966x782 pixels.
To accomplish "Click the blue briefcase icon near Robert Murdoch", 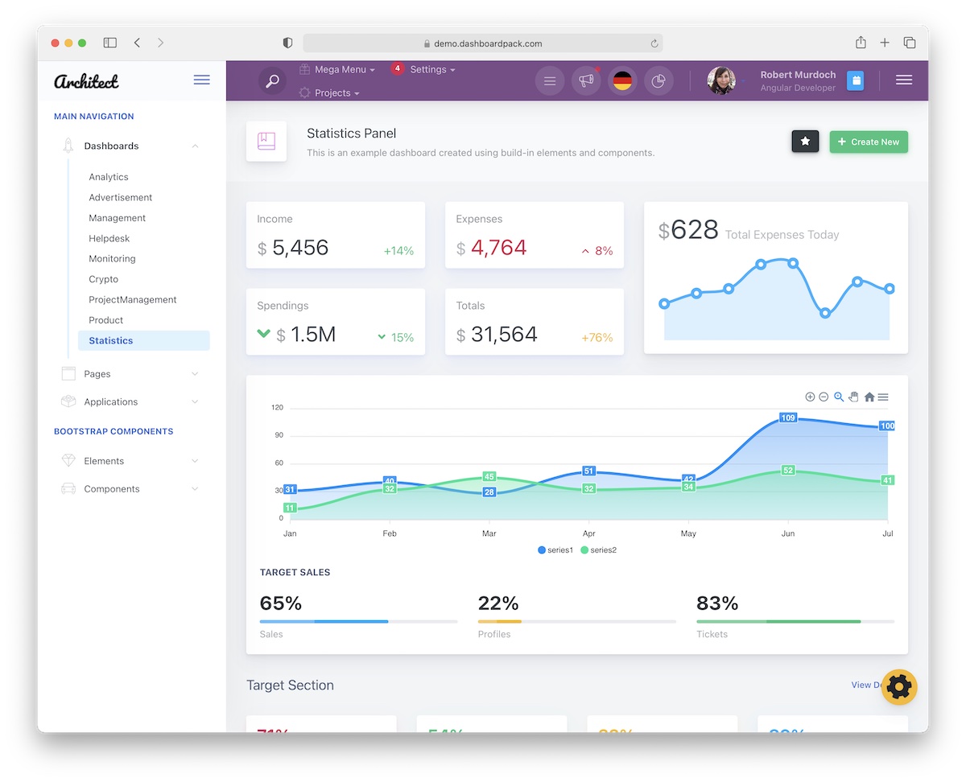I will [x=855, y=80].
